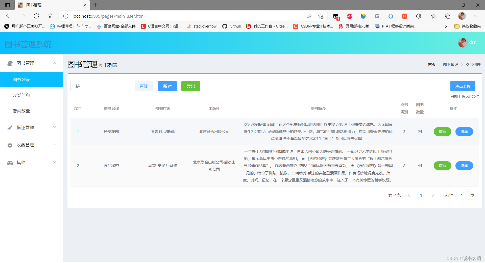485x263 pixels.
Task: Expand the 其他 sidebar menu
Action: [x=31, y=163]
